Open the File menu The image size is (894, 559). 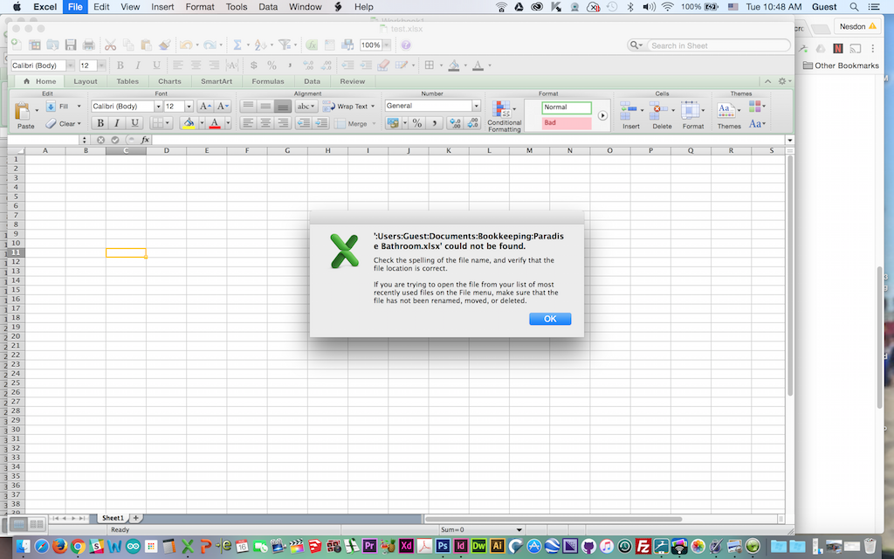coord(75,7)
